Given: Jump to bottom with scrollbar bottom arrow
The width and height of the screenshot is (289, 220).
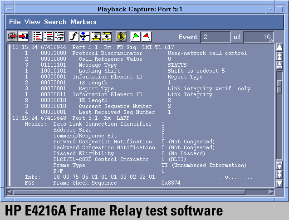Looking at the screenshot, I should [x=279, y=183].
